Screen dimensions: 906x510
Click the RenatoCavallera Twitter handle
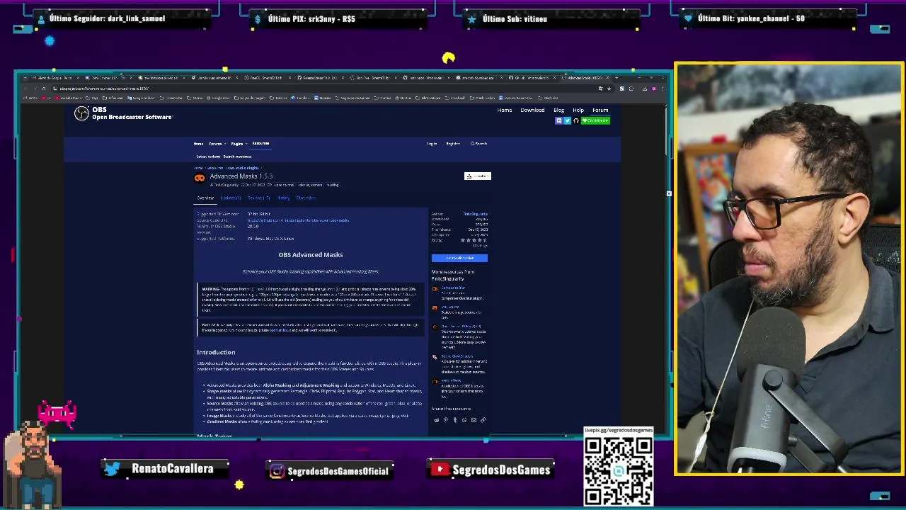point(172,469)
